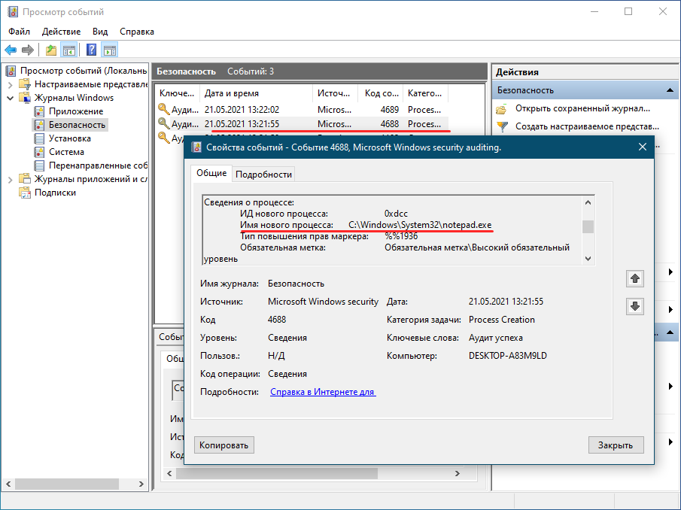Click the Forward arrow in the toolbar
The height and width of the screenshot is (510, 681).
[x=28, y=50]
